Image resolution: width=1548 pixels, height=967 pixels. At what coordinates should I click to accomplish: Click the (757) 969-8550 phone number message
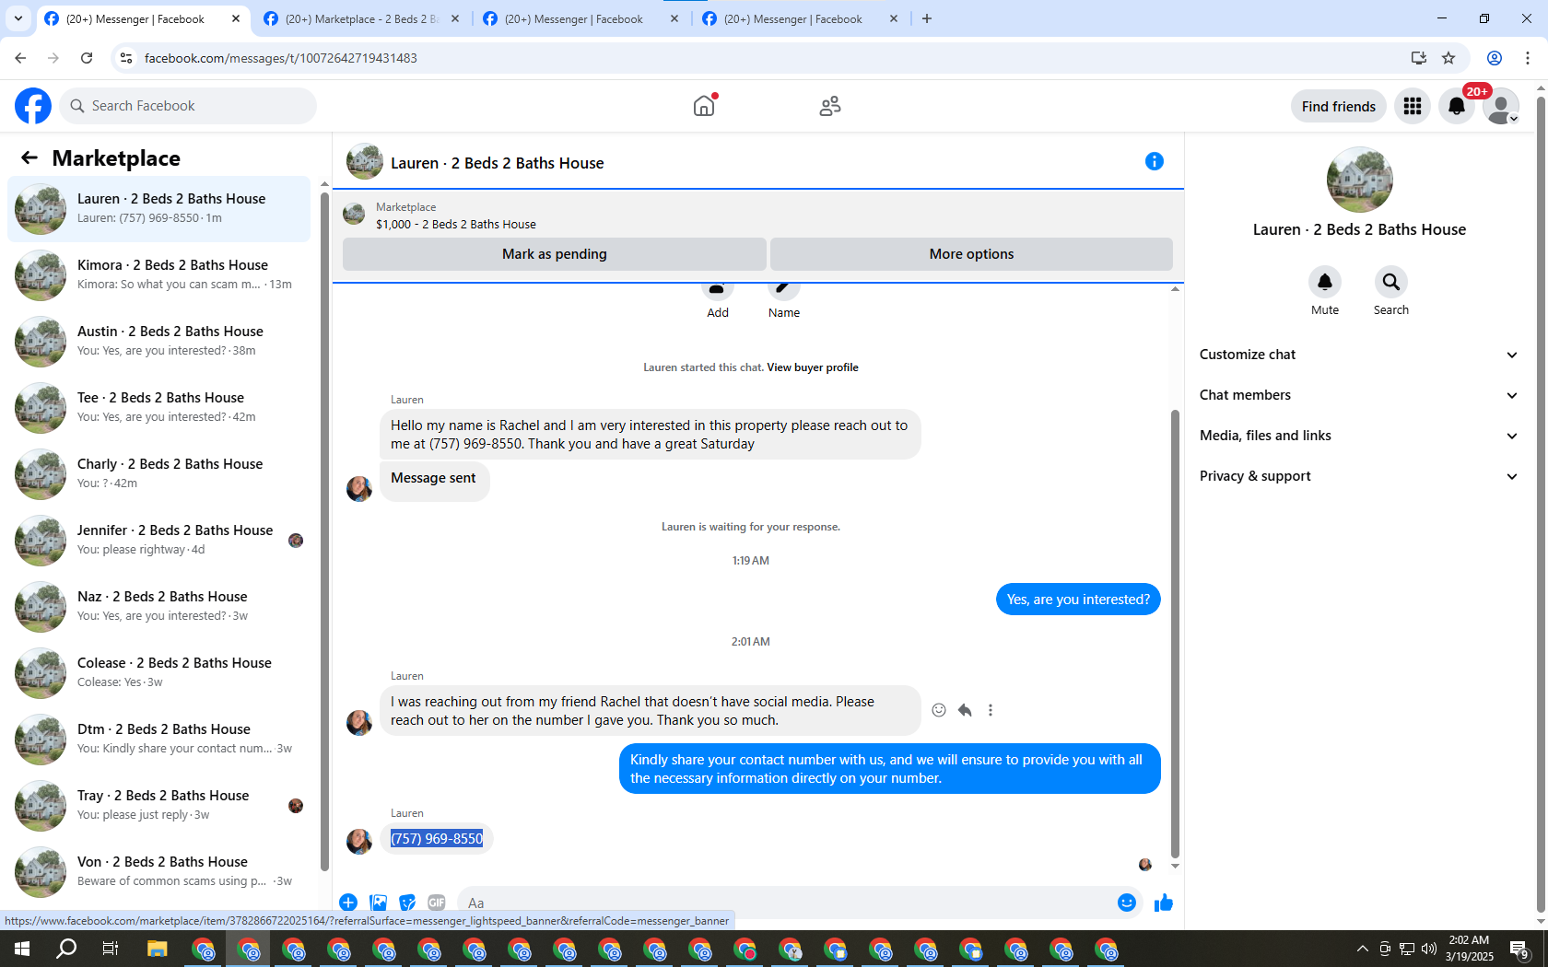[437, 839]
